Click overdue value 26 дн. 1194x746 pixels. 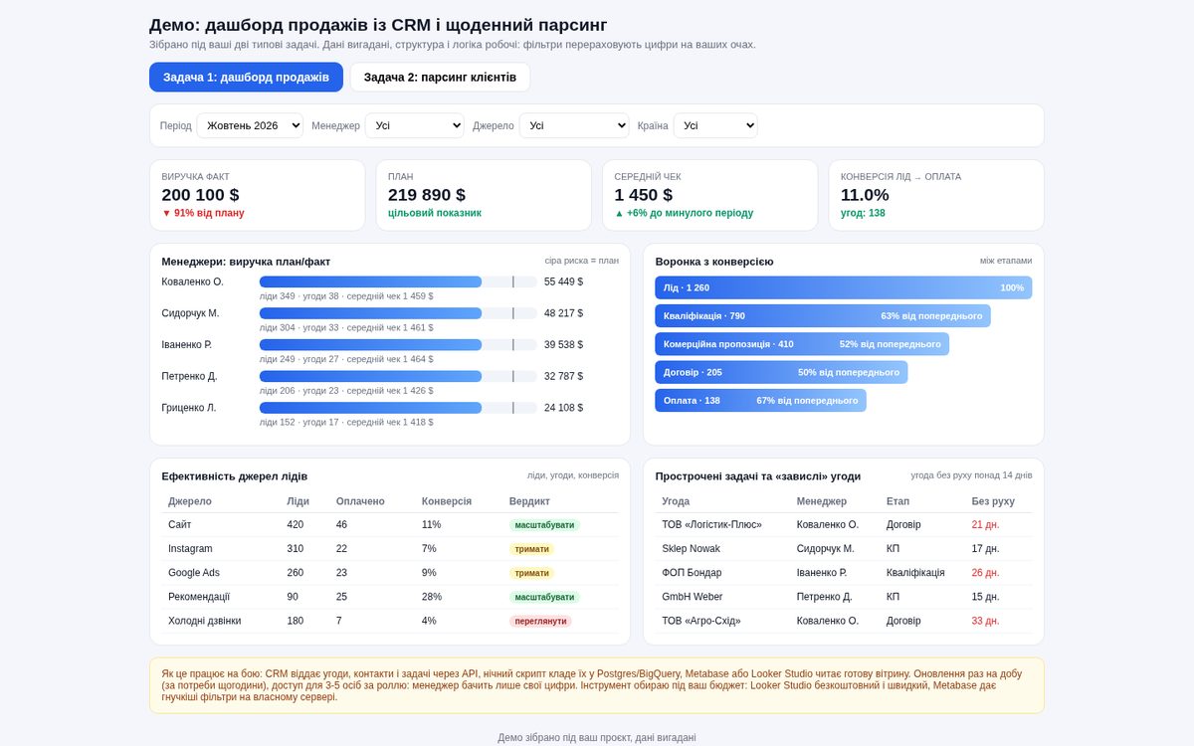pyautogui.click(x=986, y=572)
